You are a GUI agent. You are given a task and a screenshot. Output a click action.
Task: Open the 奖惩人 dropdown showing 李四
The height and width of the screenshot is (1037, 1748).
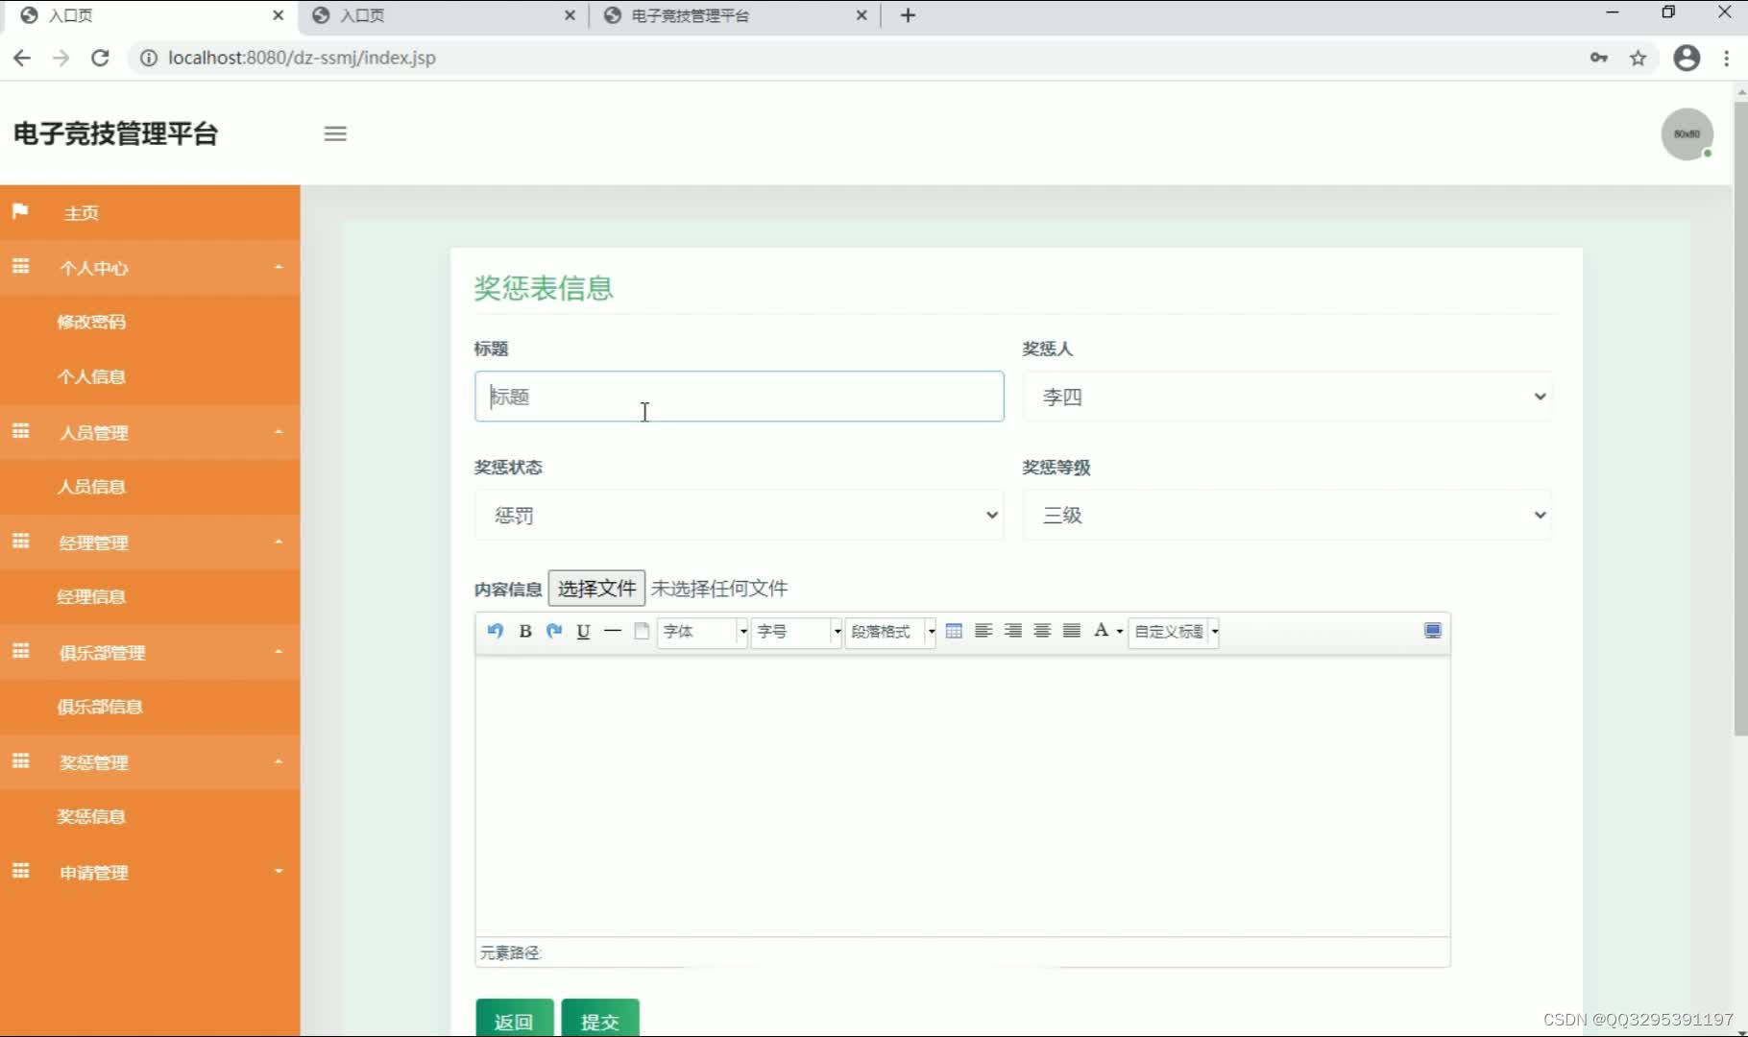(1287, 397)
